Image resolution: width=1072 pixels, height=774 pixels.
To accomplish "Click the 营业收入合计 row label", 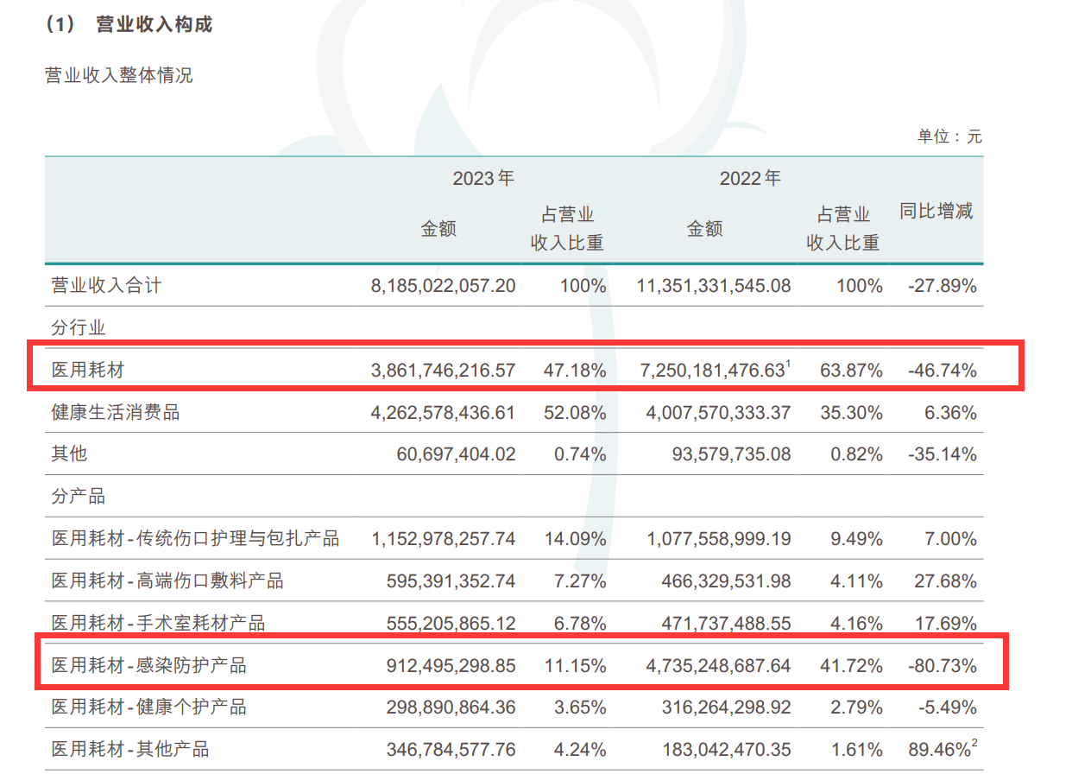I will tap(106, 286).
